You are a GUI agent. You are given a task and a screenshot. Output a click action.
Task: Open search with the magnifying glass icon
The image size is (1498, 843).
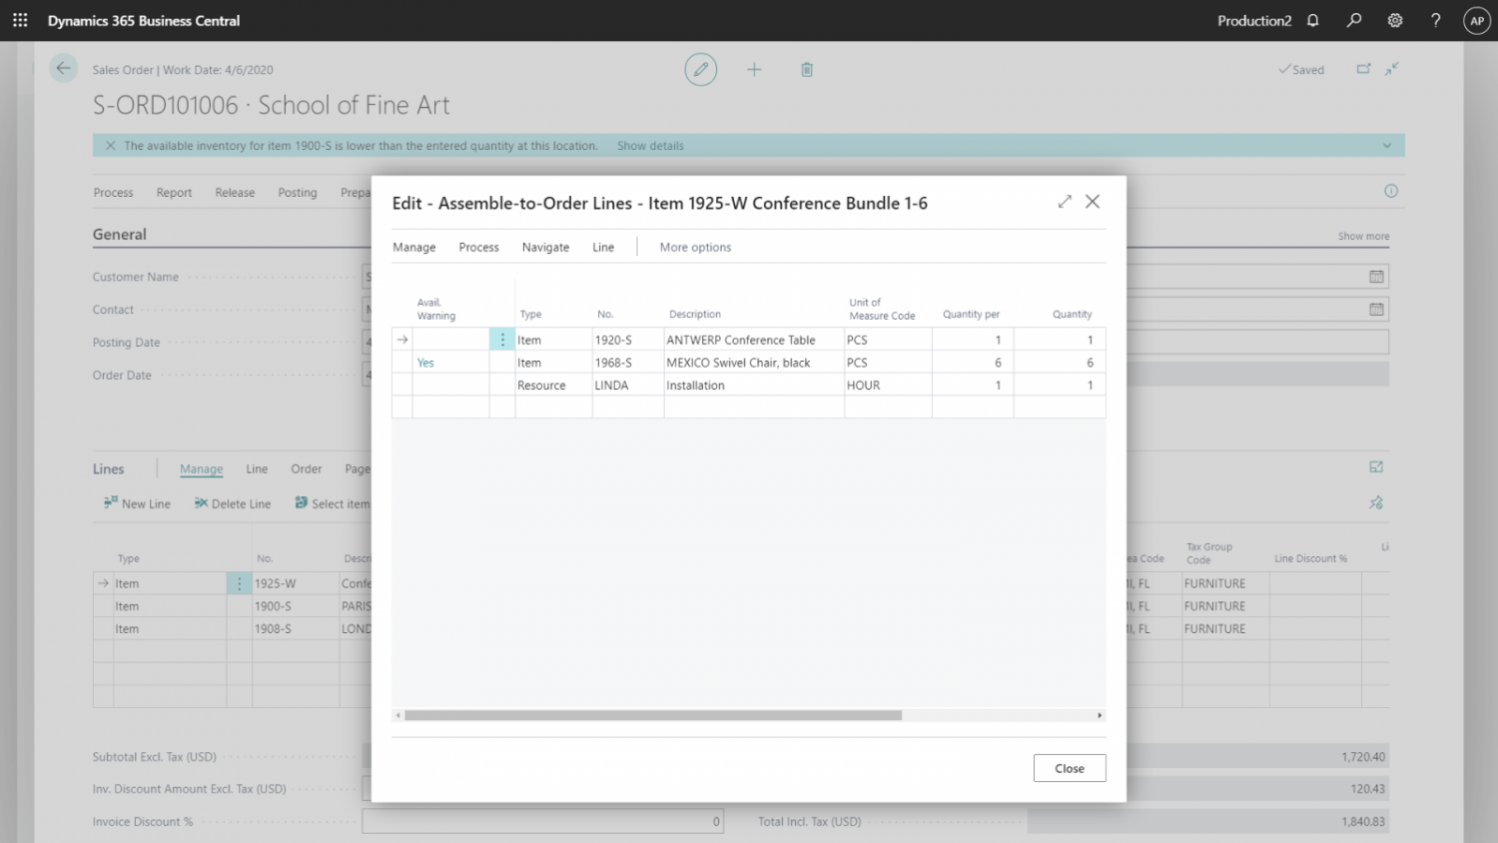tap(1353, 20)
